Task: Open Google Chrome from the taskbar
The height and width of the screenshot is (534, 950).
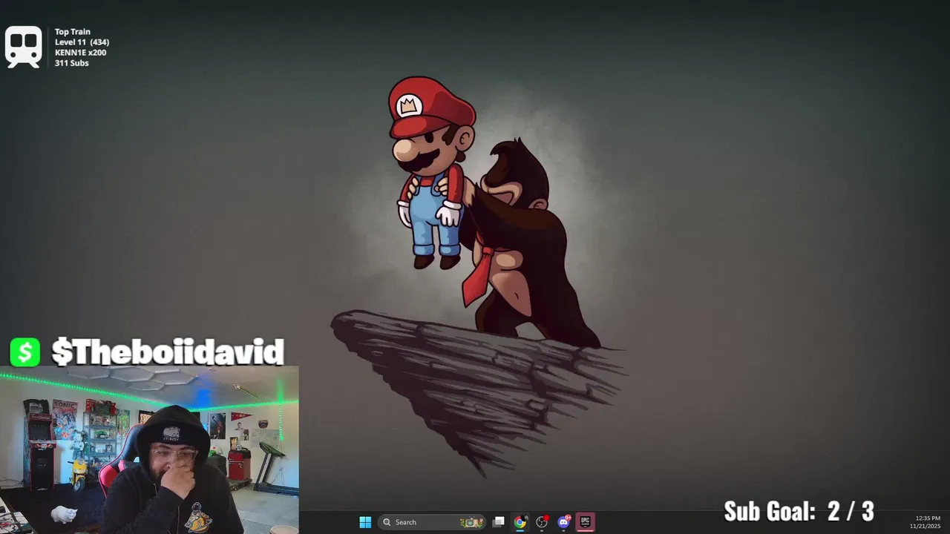Action: coord(520,522)
